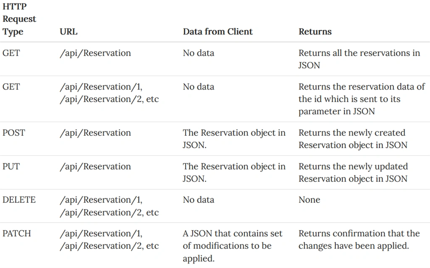Select the DELETE request type cell
This screenshot has width=430, height=268.
tap(19, 200)
